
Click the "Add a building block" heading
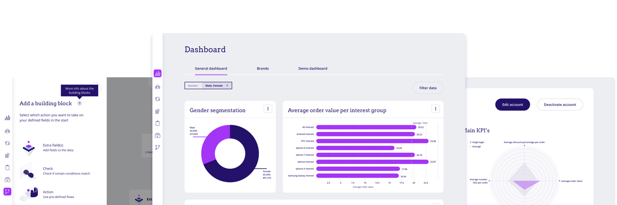(46, 103)
